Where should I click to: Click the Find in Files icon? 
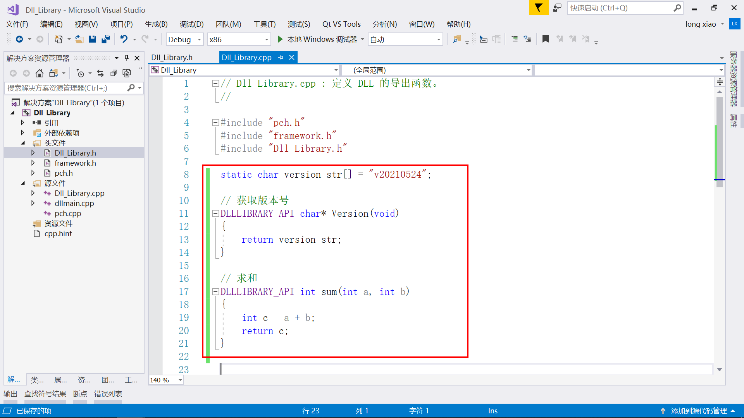[x=457, y=39]
